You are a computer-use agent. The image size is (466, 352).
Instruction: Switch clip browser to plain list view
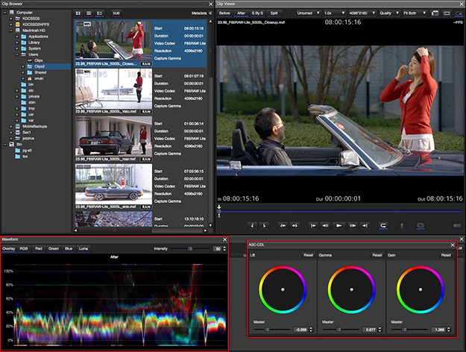pyautogui.click(x=90, y=13)
